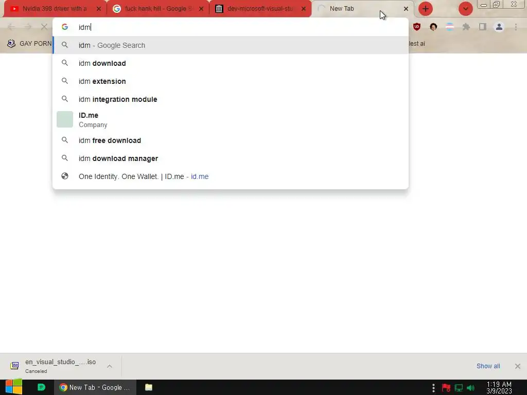
Task: Click the globe icon next to One Identity
Action: (65, 176)
